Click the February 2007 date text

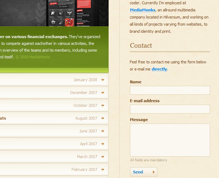coord(84,169)
